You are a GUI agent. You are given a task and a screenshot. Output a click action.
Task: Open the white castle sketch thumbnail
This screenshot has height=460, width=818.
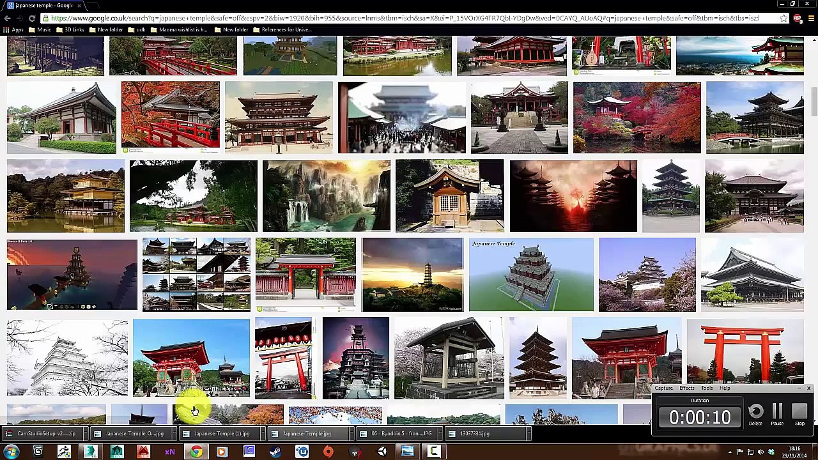[67, 358]
